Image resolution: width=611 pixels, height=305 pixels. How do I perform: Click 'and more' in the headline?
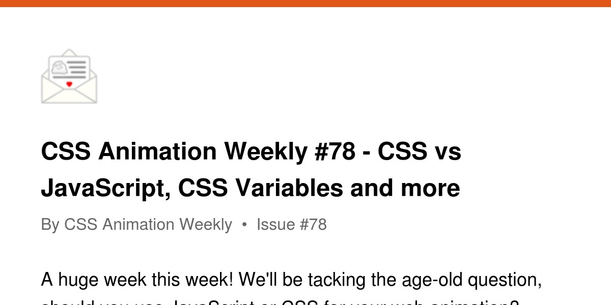[x=405, y=188]
